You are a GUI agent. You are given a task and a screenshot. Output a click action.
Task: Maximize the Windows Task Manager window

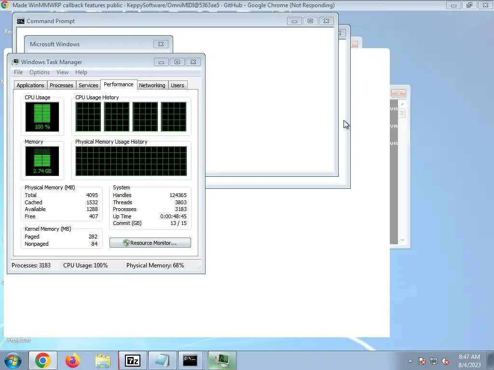point(177,62)
